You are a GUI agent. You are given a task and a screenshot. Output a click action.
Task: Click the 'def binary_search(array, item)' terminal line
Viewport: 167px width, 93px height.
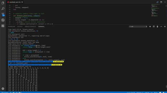click(x=33, y=45)
